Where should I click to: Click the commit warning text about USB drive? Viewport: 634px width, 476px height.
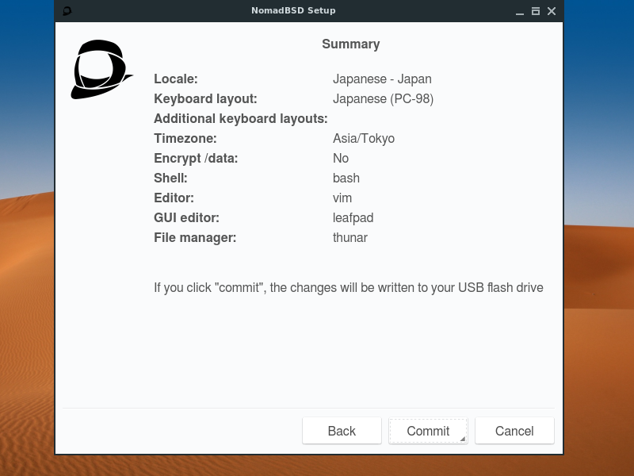point(349,287)
